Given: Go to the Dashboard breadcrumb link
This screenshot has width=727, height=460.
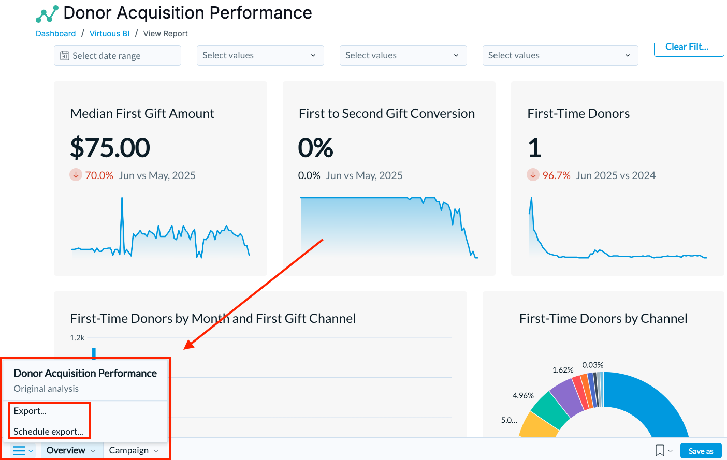Looking at the screenshot, I should pos(55,33).
